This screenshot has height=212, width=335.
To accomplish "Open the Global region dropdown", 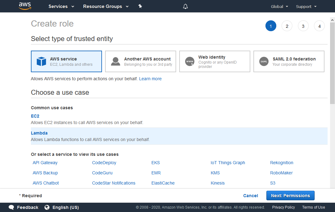I will point(279,6).
